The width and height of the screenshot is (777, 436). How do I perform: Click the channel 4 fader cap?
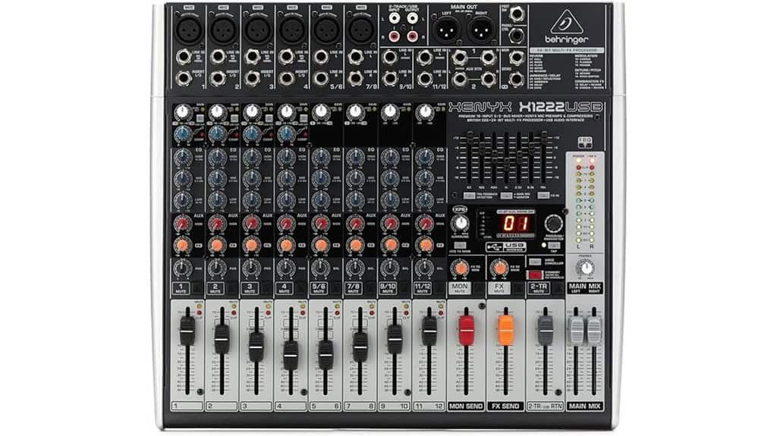click(x=291, y=350)
